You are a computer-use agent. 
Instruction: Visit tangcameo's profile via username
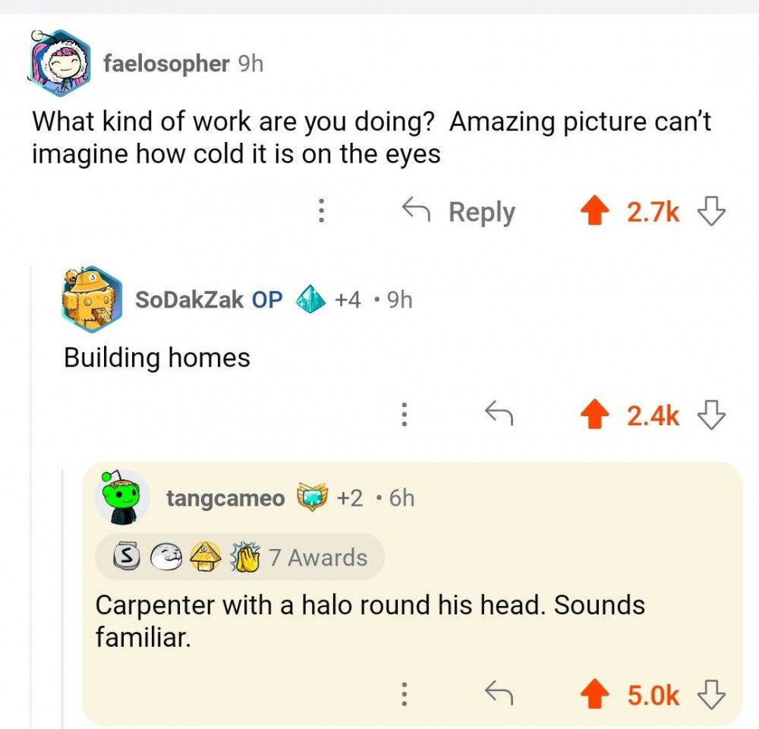[x=225, y=498]
